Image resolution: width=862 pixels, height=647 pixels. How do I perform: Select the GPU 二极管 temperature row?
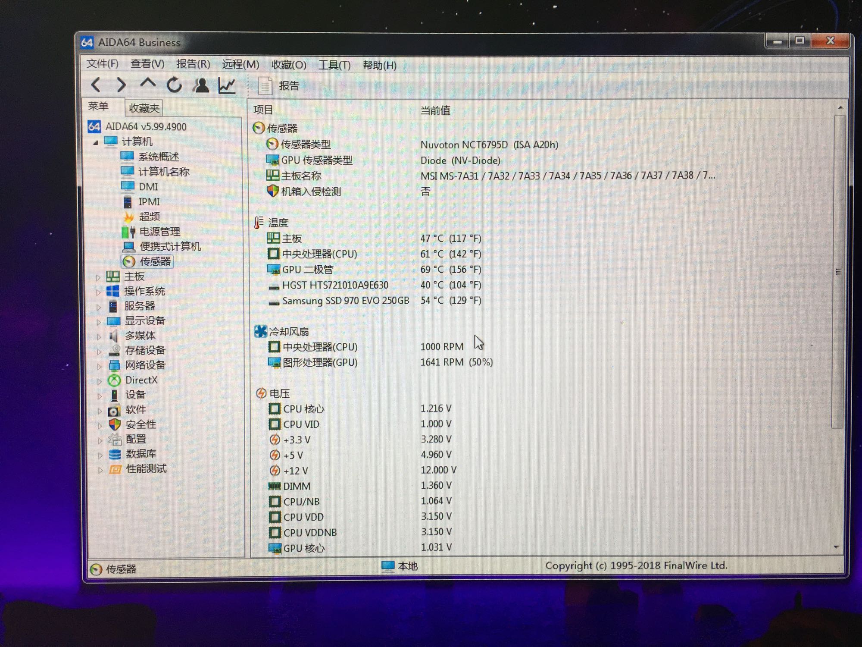[373, 270]
